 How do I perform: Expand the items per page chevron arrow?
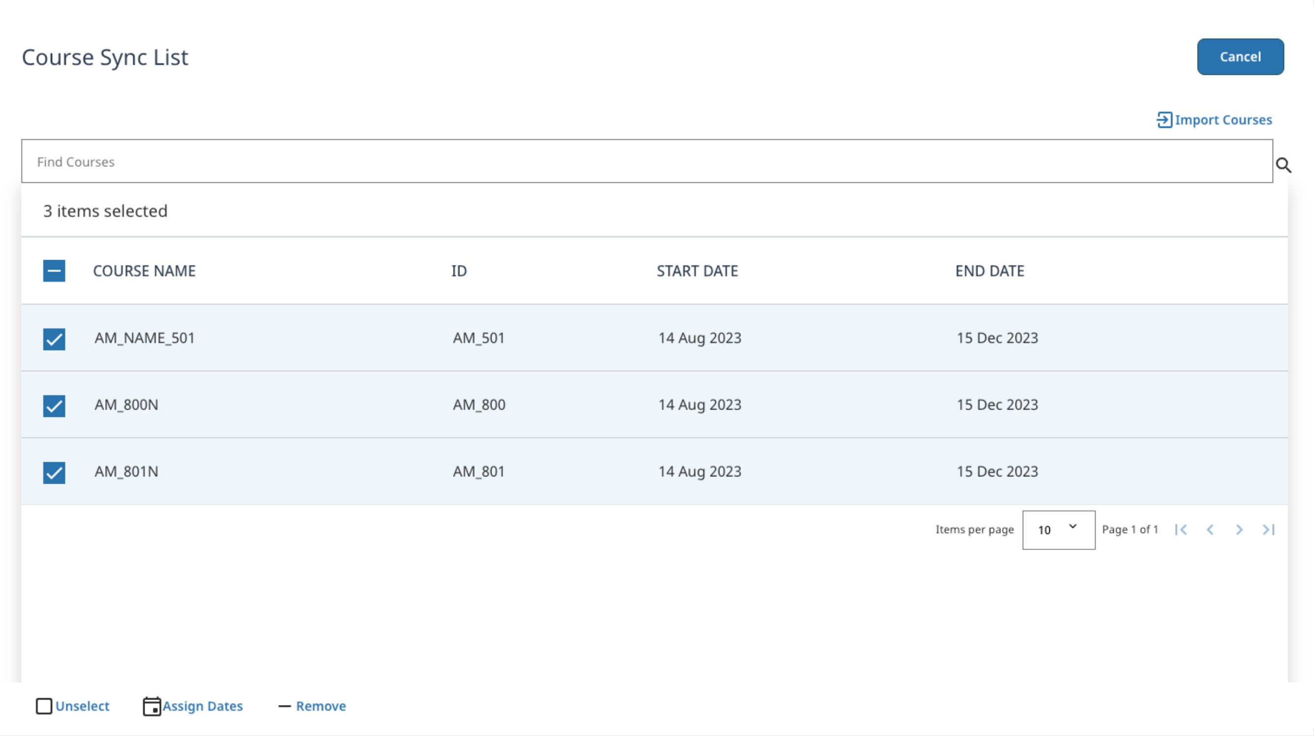[x=1072, y=527]
